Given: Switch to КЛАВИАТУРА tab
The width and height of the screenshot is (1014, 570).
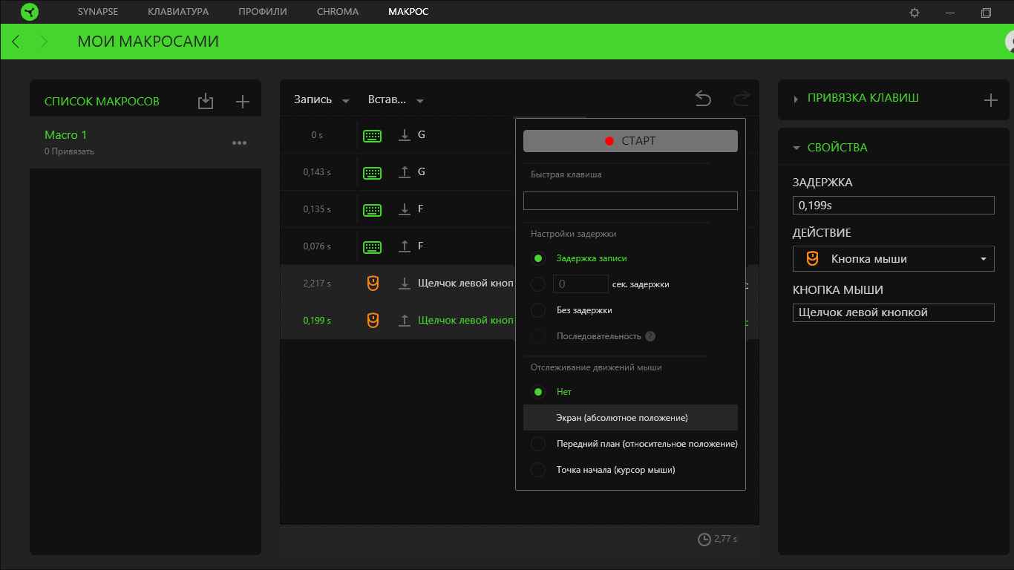Looking at the screenshot, I should coord(178,12).
